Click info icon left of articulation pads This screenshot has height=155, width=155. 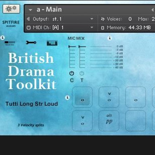[68, 97]
